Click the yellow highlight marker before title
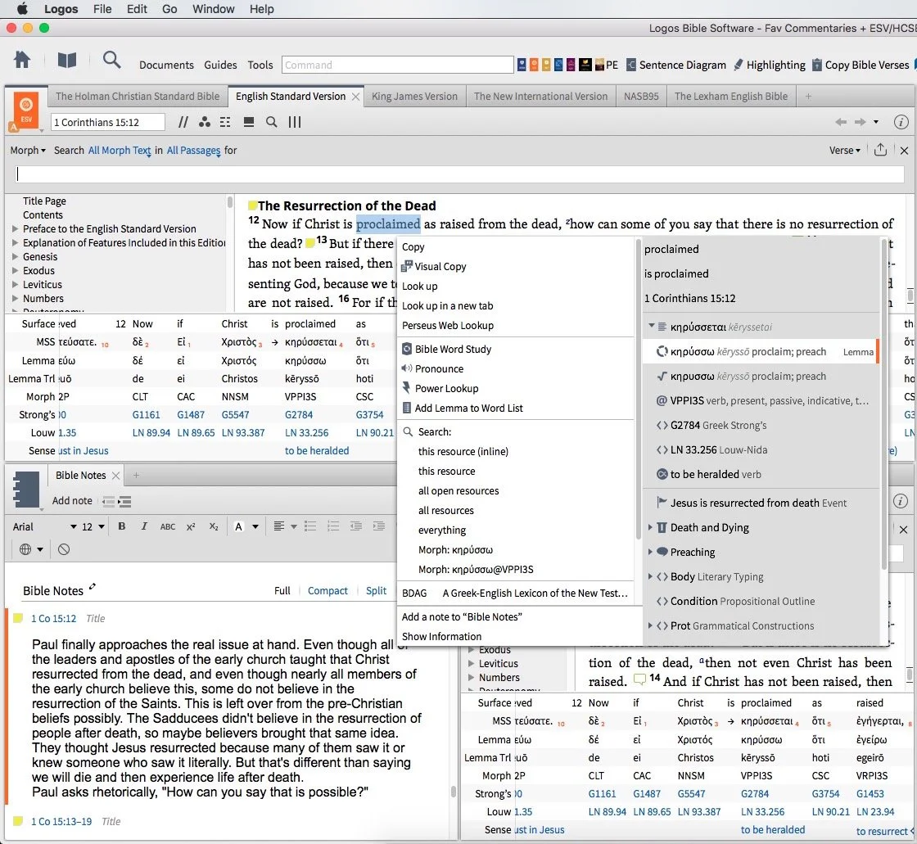This screenshot has height=844, width=917. [x=252, y=205]
